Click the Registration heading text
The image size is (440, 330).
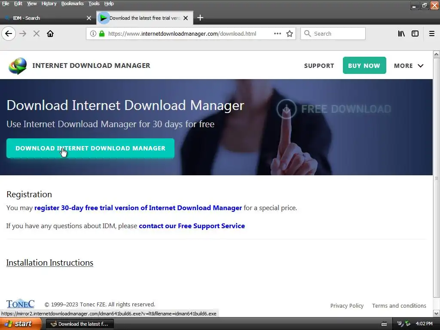click(x=29, y=194)
